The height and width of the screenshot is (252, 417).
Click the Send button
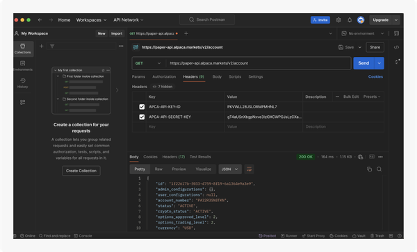click(363, 63)
